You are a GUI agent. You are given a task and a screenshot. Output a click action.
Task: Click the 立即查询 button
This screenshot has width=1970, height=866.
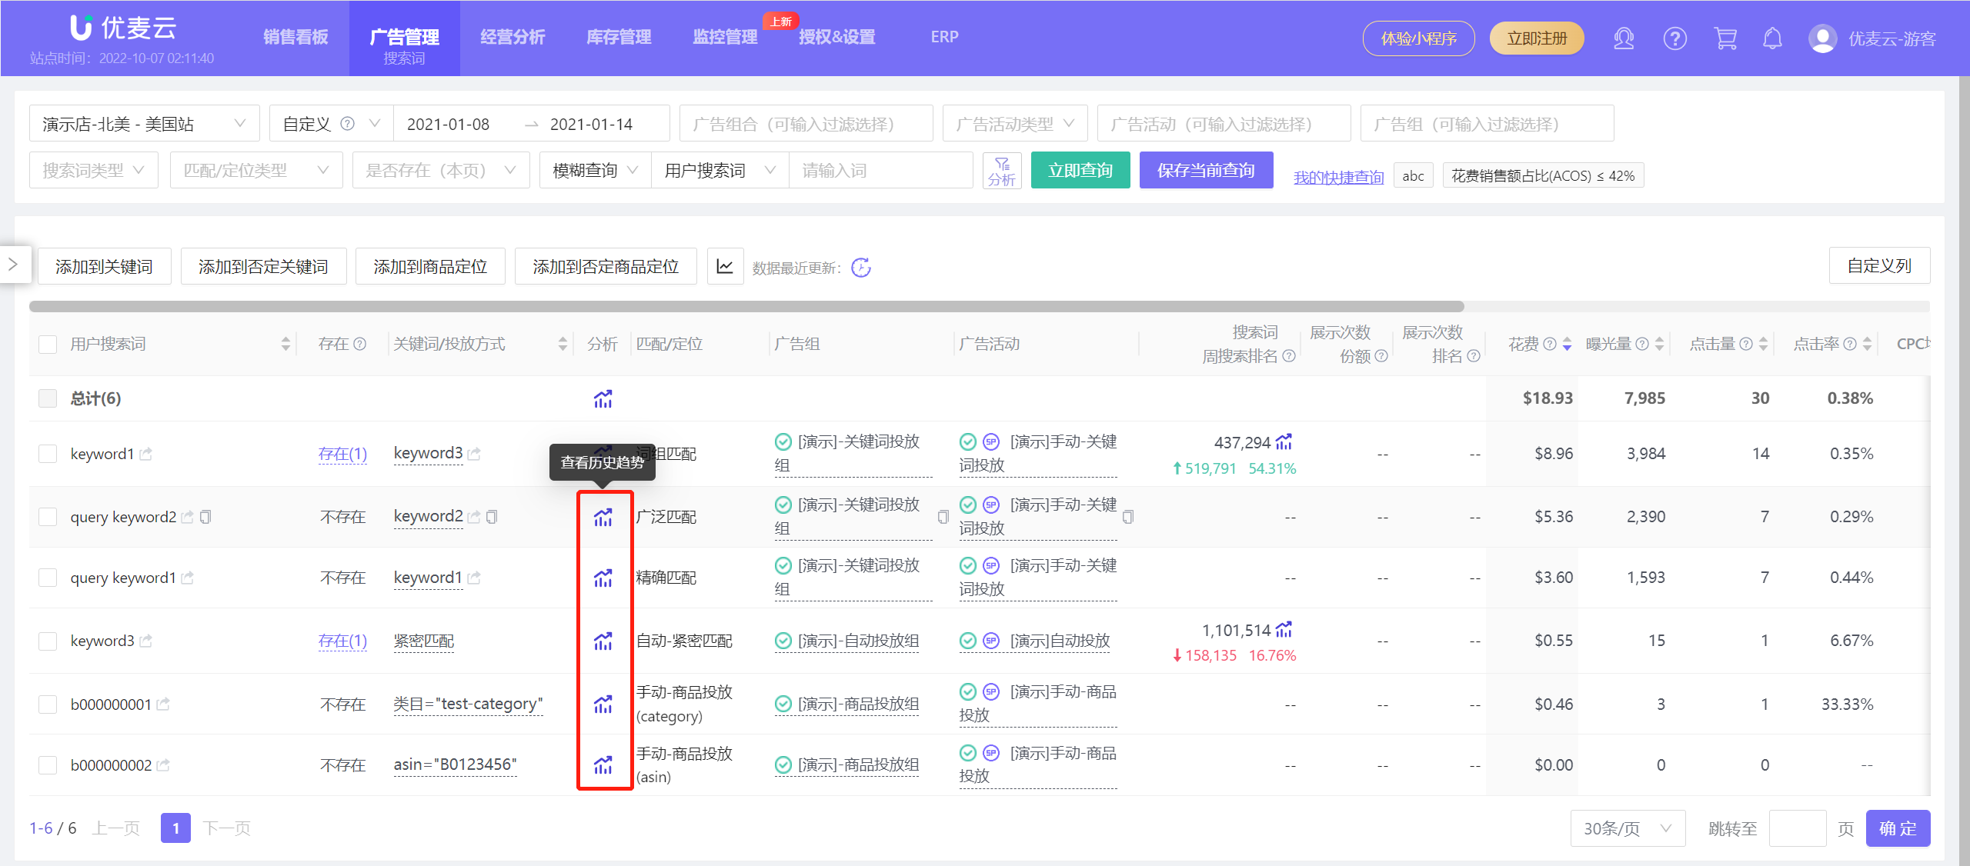point(1080,170)
